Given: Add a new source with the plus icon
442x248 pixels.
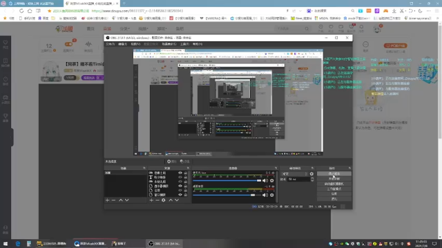Looking at the screenshot, I should [x=151, y=200].
